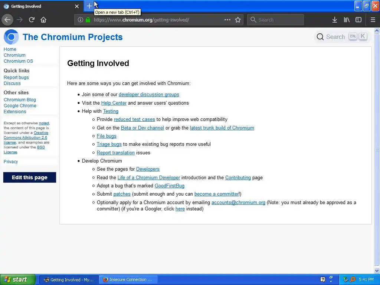Open the Home sidebar link
The height and width of the screenshot is (285, 380).
10,49
